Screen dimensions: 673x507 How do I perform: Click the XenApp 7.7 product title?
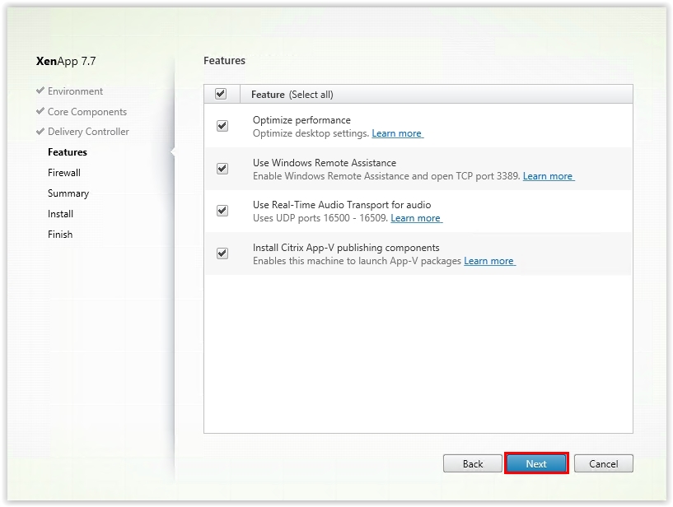(66, 62)
